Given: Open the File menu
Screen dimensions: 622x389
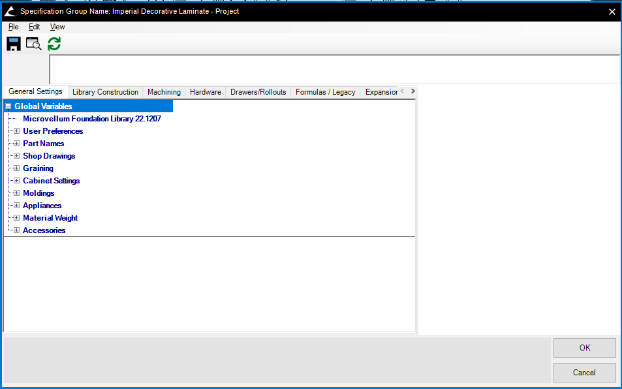Looking at the screenshot, I should point(13,27).
